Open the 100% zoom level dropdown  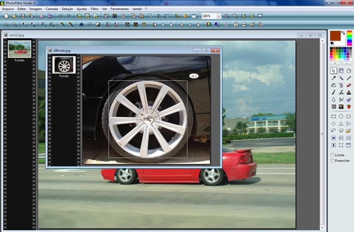tap(219, 16)
